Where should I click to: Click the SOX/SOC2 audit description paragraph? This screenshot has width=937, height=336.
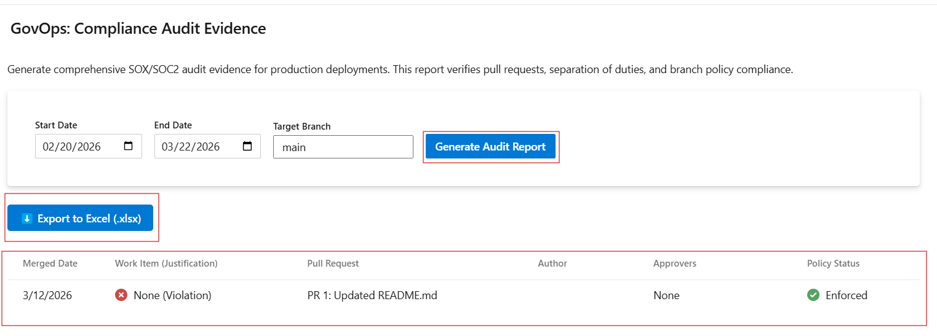401,69
